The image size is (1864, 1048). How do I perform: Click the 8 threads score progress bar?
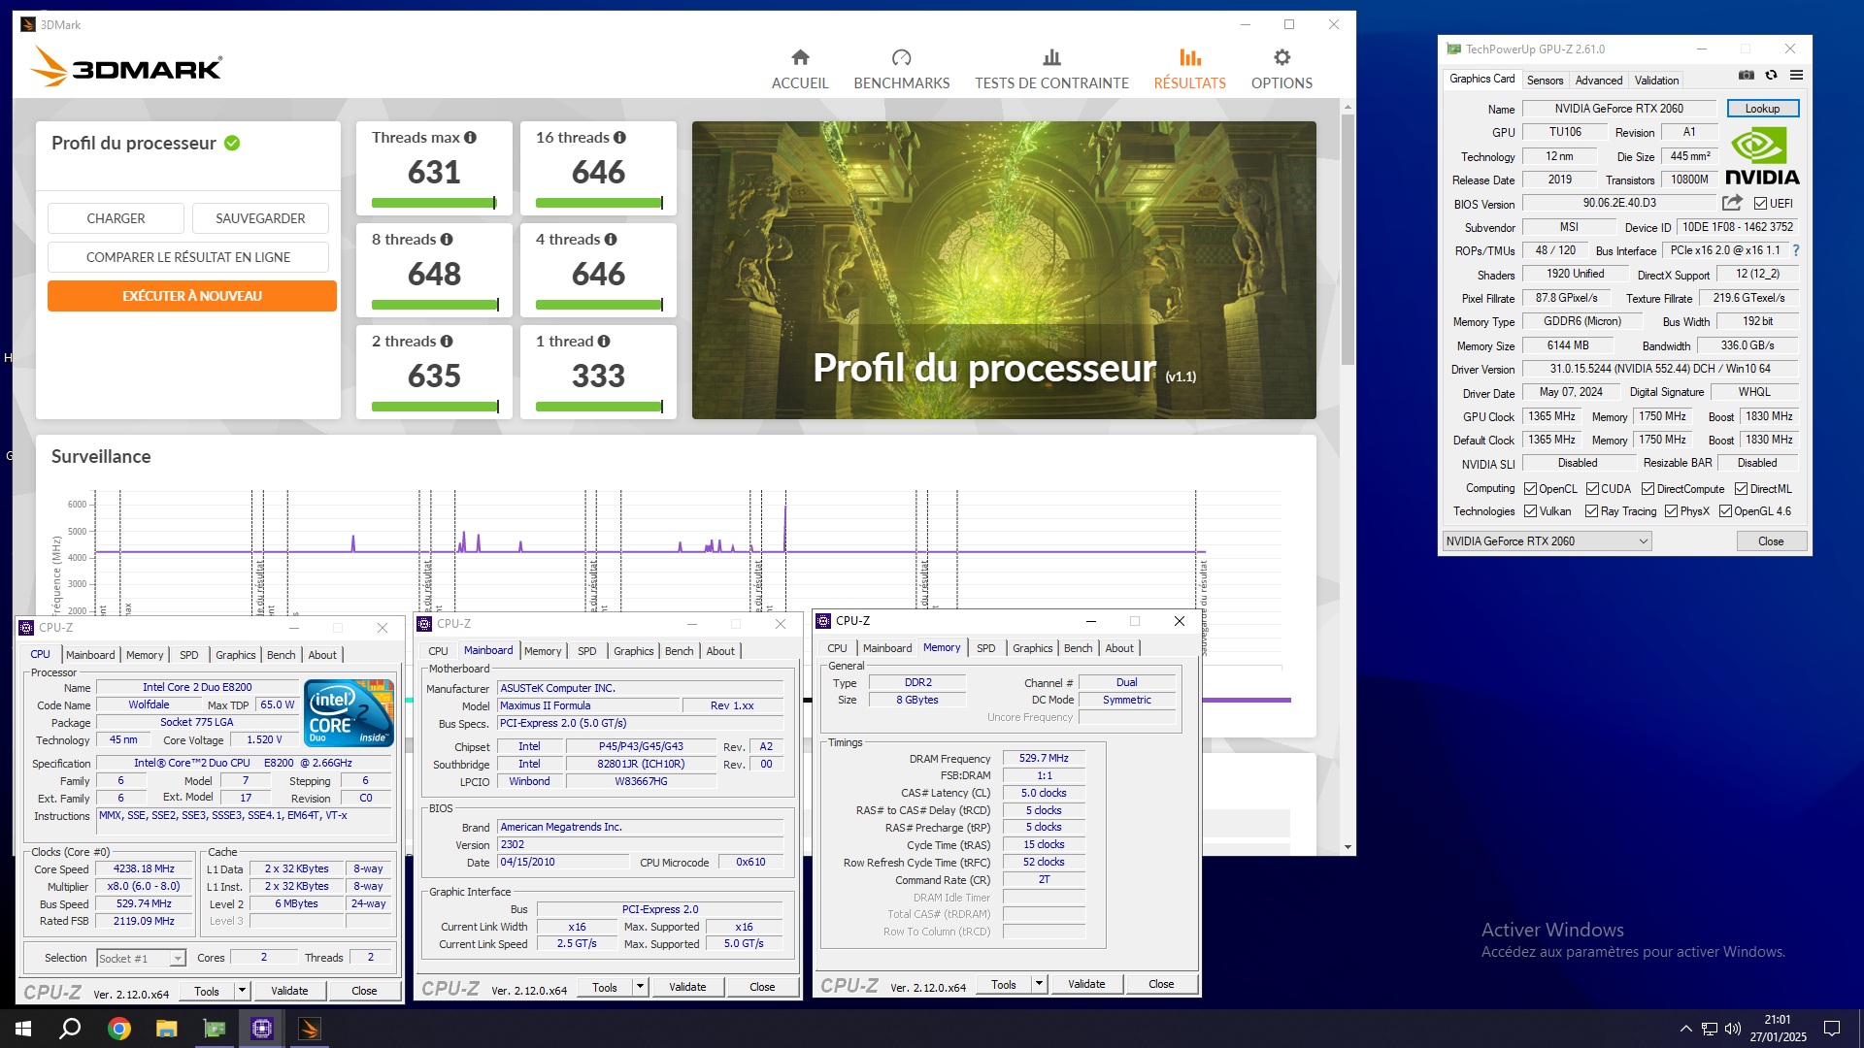pyautogui.click(x=434, y=305)
